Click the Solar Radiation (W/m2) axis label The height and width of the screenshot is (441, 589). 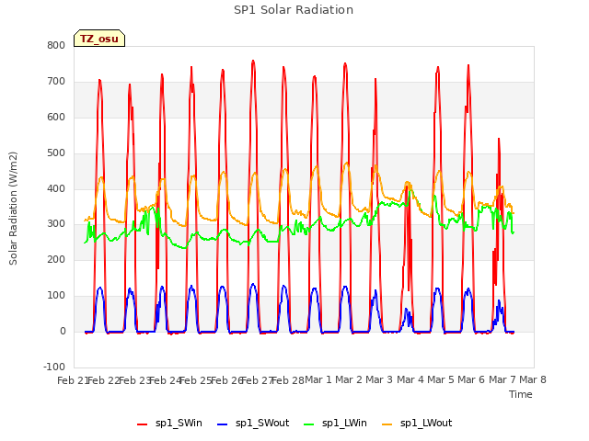pyautogui.click(x=13, y=209)
